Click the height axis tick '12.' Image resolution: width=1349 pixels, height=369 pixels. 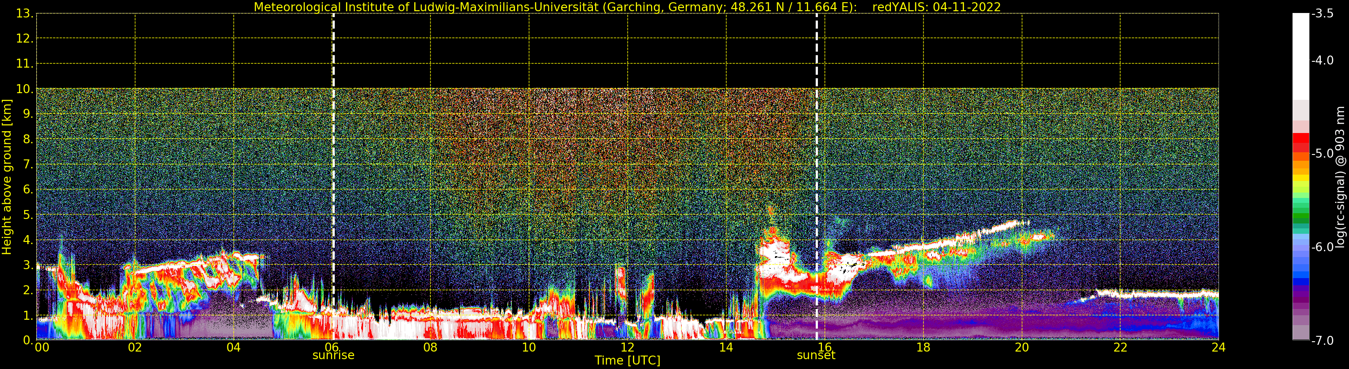[25, 39]
